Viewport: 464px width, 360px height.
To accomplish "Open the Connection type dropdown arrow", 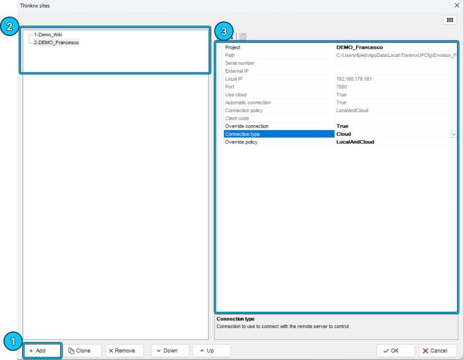I will click(x=454, y=134).
